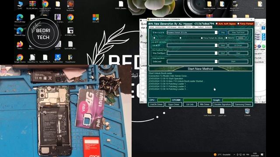Open the LibreOffice 7.6 desktop shortcut

coord(32,58)
